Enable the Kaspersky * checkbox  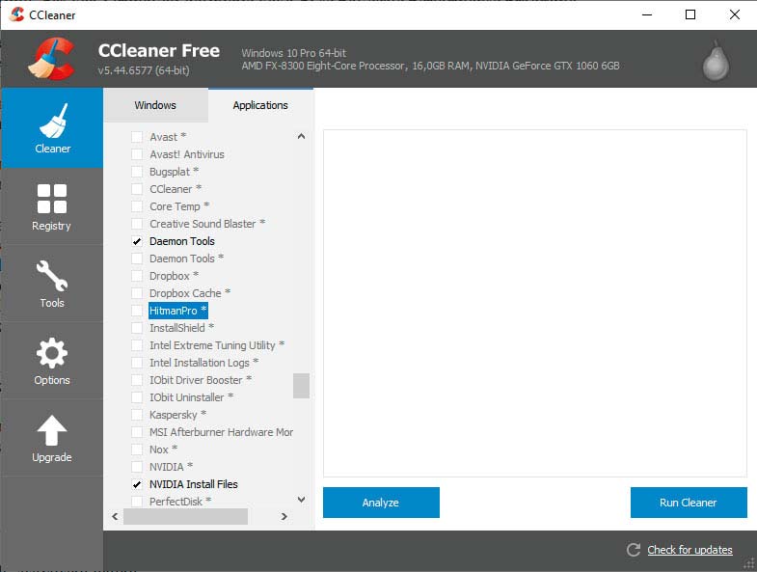[x=137, y=415]
